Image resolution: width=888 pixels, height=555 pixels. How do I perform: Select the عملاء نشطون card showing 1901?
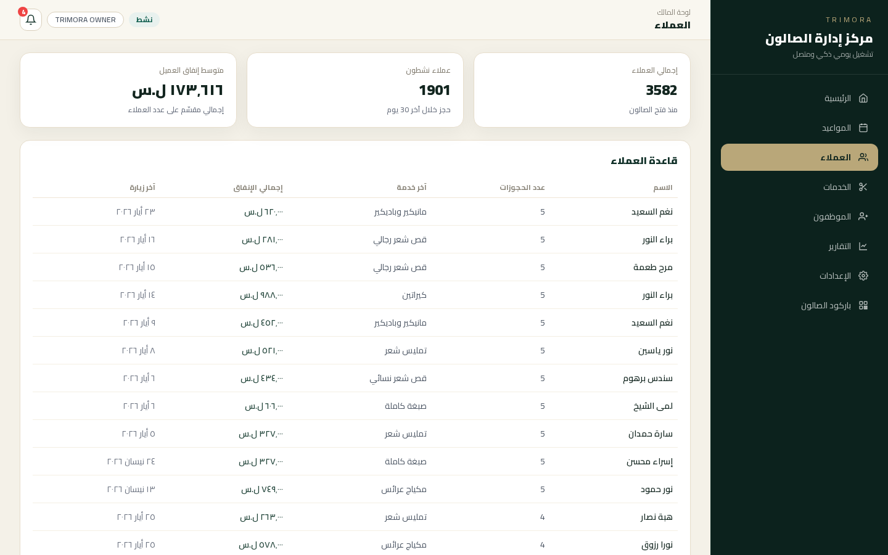[355, 90]
